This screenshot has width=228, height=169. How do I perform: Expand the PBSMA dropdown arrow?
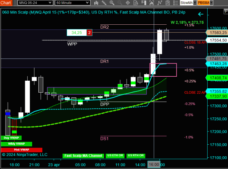click(x=211, y=3)
